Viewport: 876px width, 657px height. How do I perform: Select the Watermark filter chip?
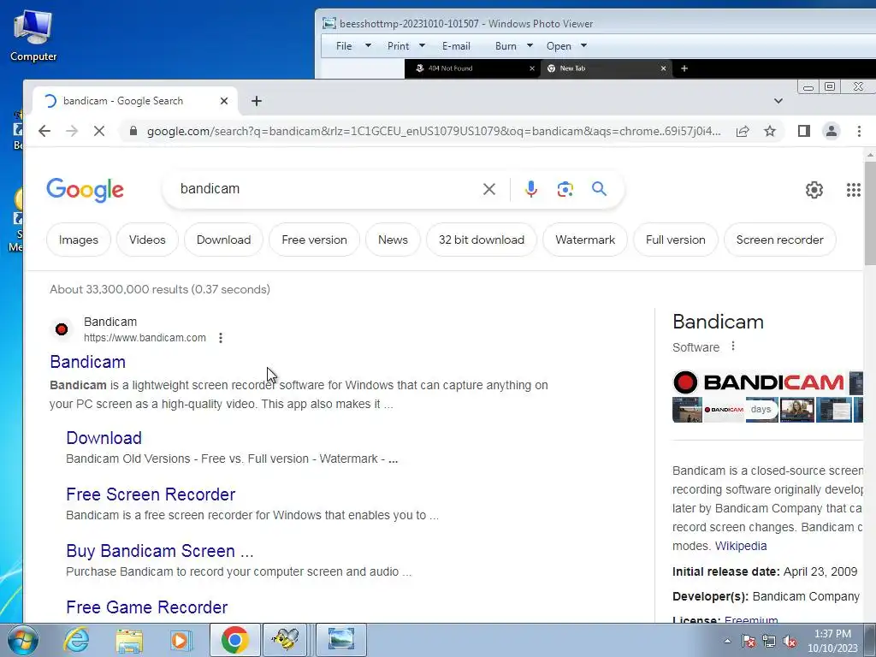pos(585,240)
